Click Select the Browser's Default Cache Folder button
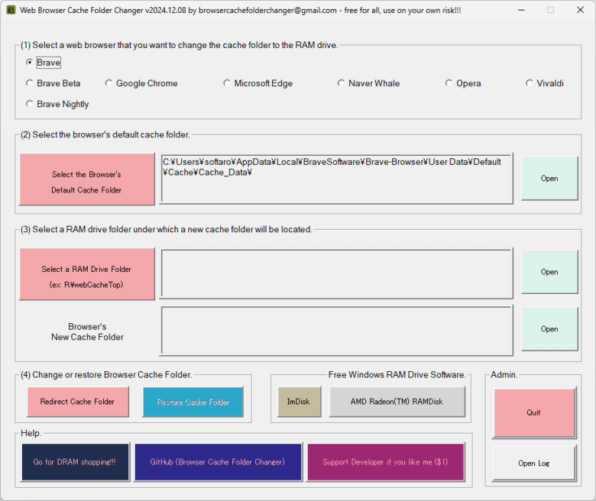This screenshot has width=596, height=501. 87,179
